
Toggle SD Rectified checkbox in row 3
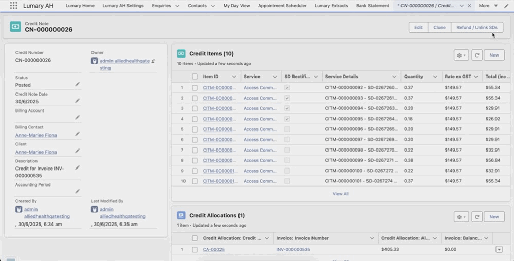(x=287, y=108)
